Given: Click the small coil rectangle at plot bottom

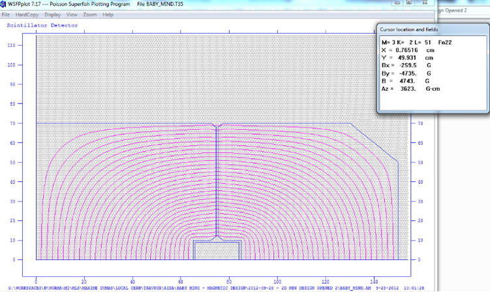Looking at the screenshot, I should [216, 250].
